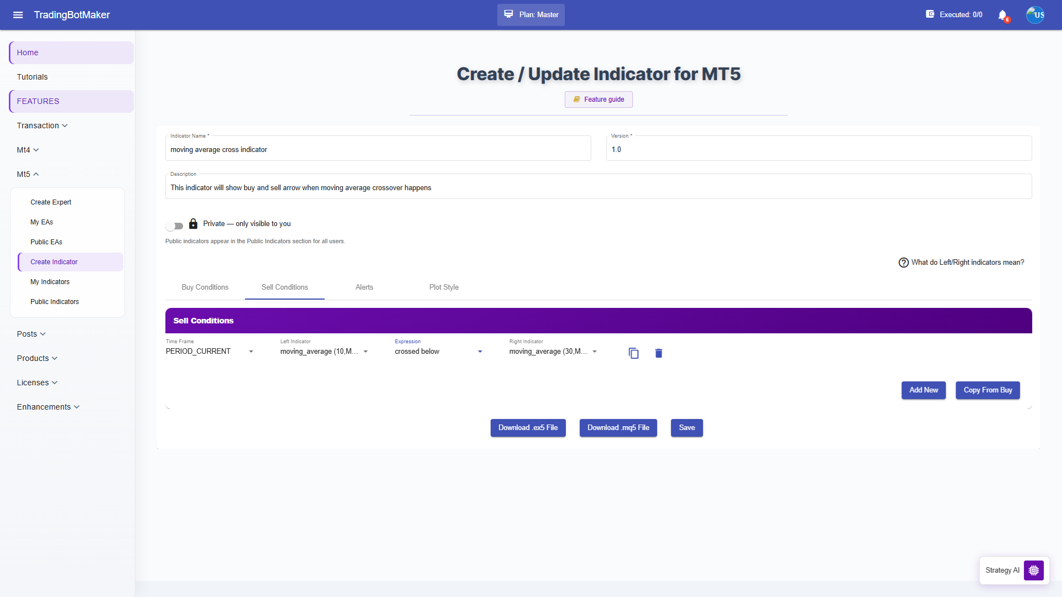Switch to the Buy Conditions tab

205,287
